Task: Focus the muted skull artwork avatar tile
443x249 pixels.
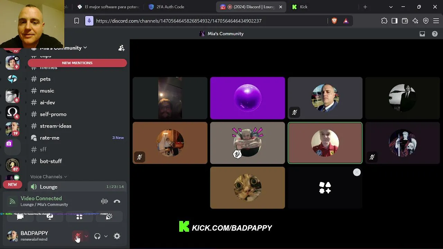Action: tap(403, 143)
